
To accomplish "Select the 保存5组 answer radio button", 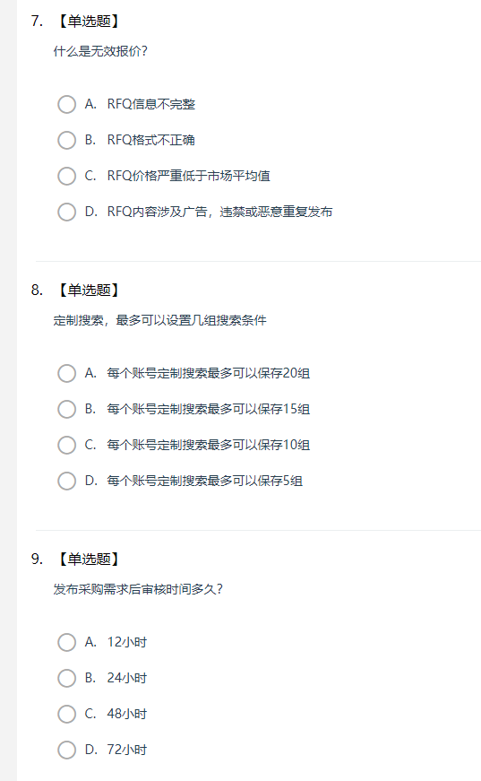I will (x=66, y=482).
